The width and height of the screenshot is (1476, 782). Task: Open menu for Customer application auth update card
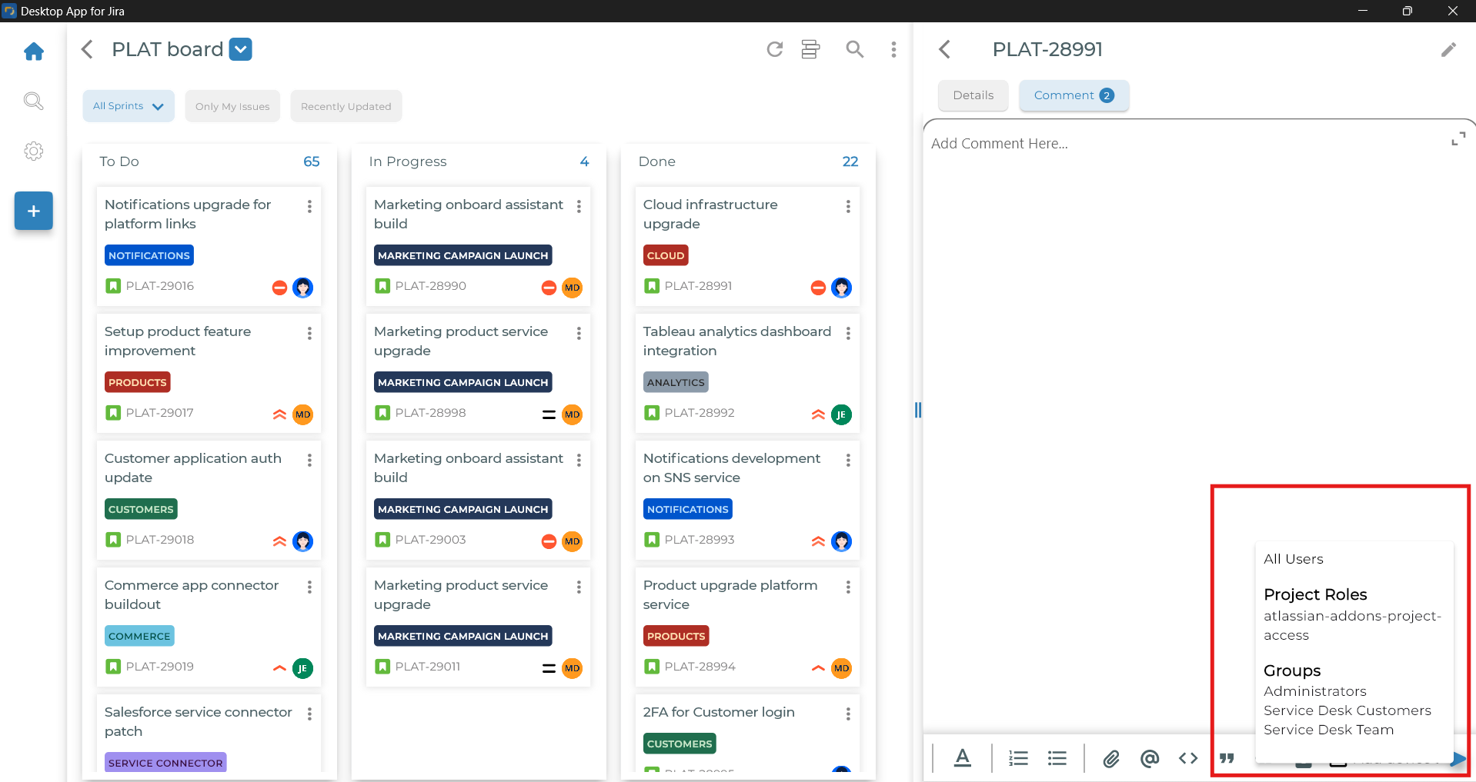pyautogui.click(x=309, y=460)
